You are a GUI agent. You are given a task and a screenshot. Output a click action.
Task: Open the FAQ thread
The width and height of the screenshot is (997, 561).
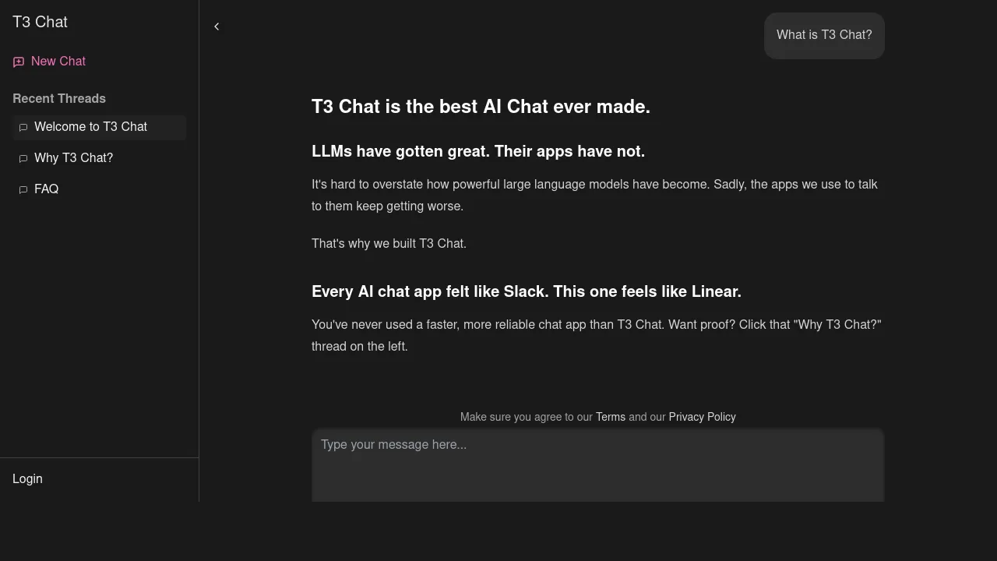point(100,189)
